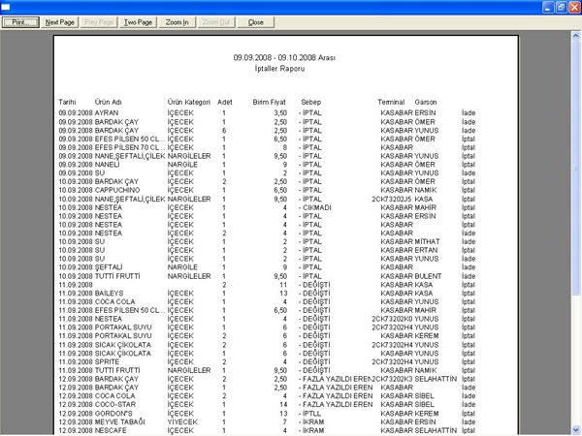Click the CIKMADI reason cell
This screenshot has width=582, height=436.
coord(316,207)
